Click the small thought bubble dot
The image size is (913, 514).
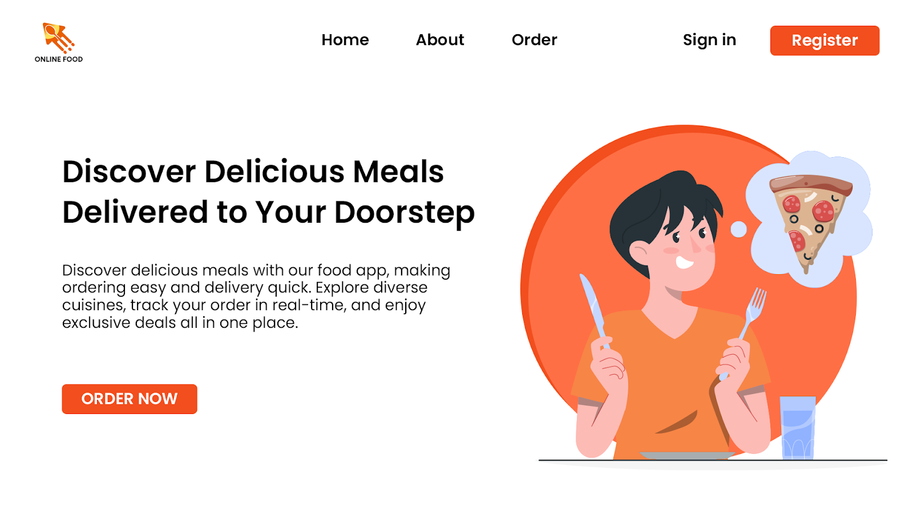(x=738, y=229)
